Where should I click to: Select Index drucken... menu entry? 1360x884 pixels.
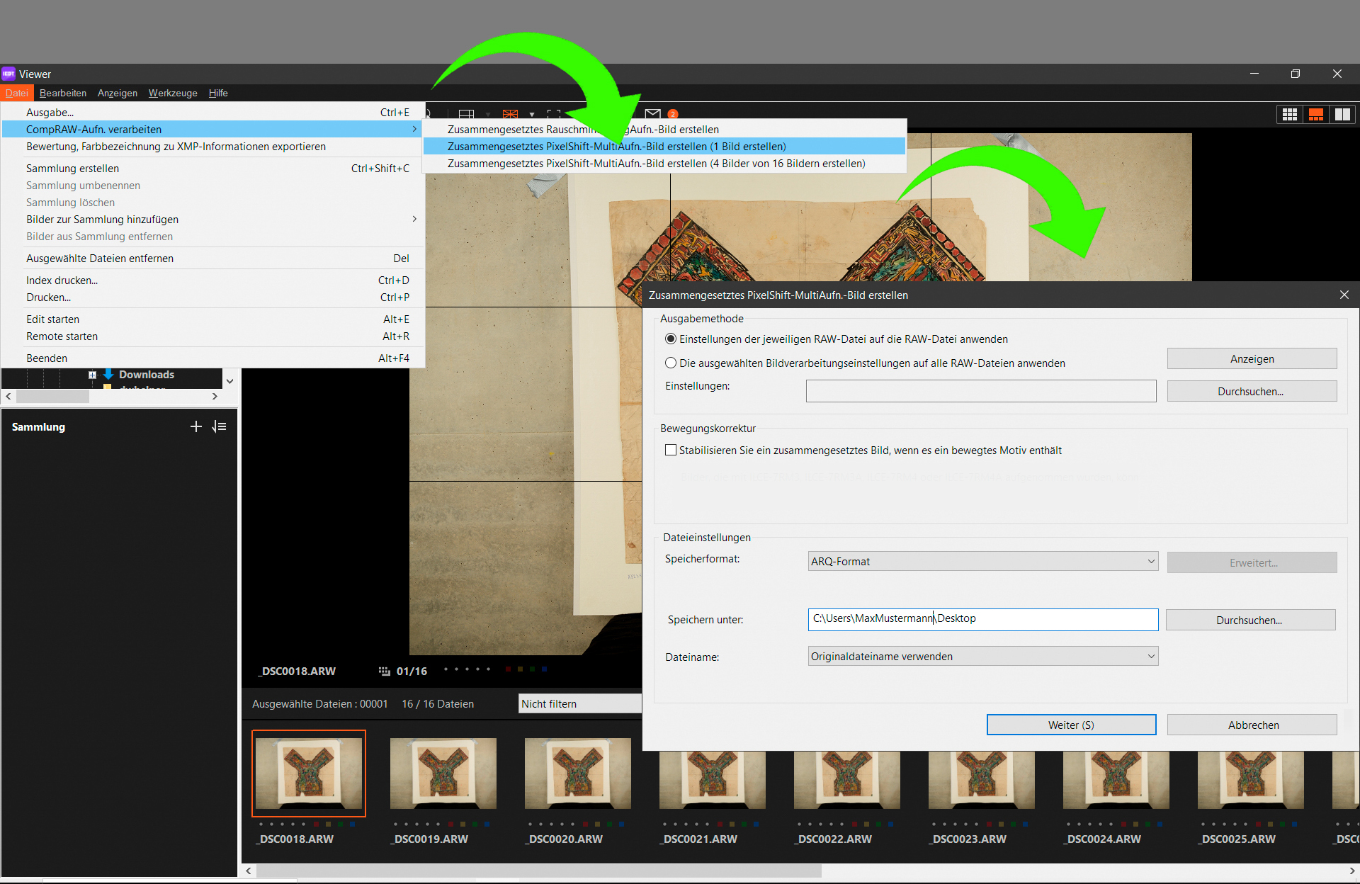coord(212,280)
